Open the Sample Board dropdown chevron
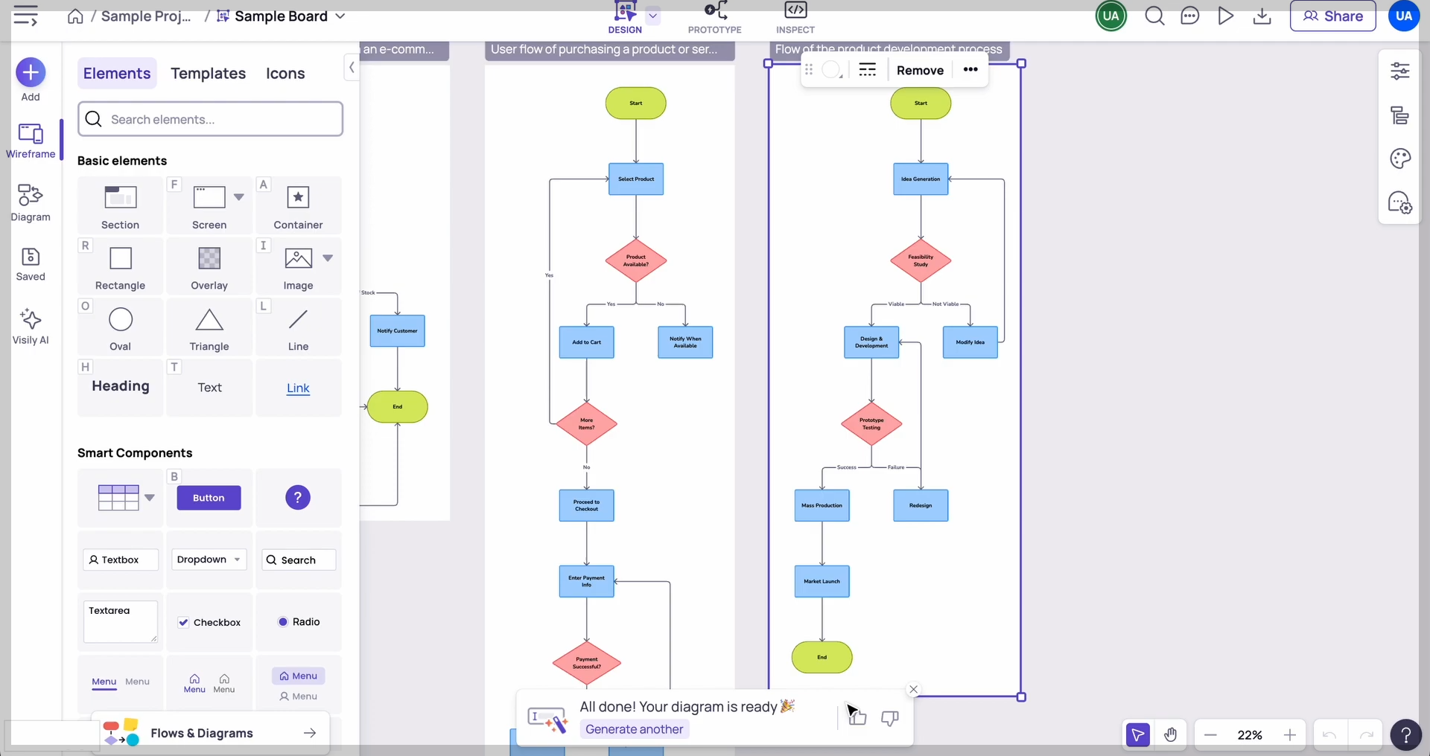 pyautogui.click(x=340, y=16)
